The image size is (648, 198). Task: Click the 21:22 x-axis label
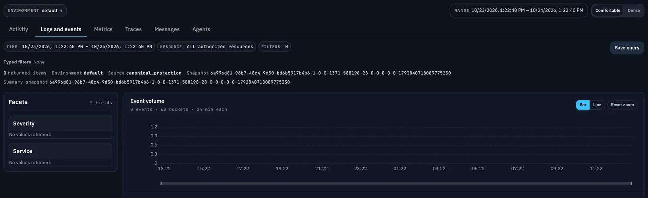[321, 169]
